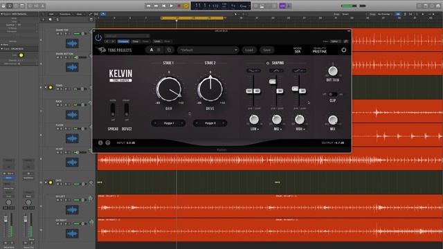Click the Kelvin help question mark icon
This screenshot has width=443, height=249.
(x=108, y=143)
